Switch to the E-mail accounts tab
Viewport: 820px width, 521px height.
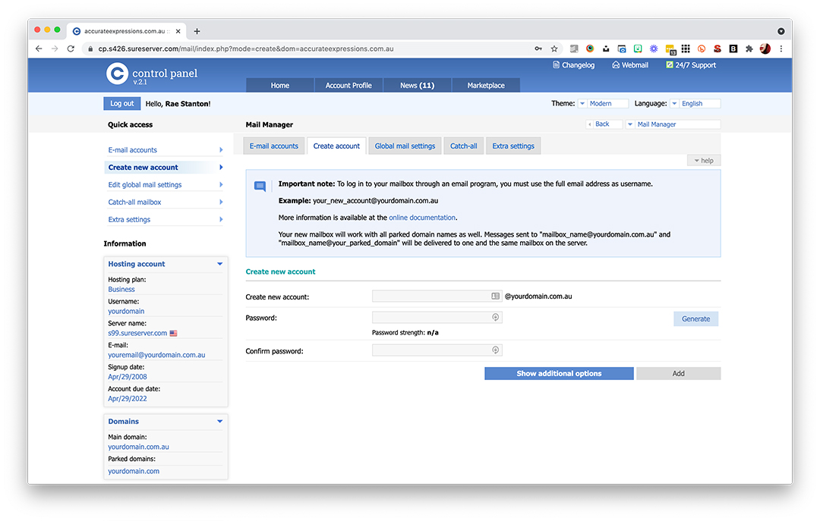point(273,146)
